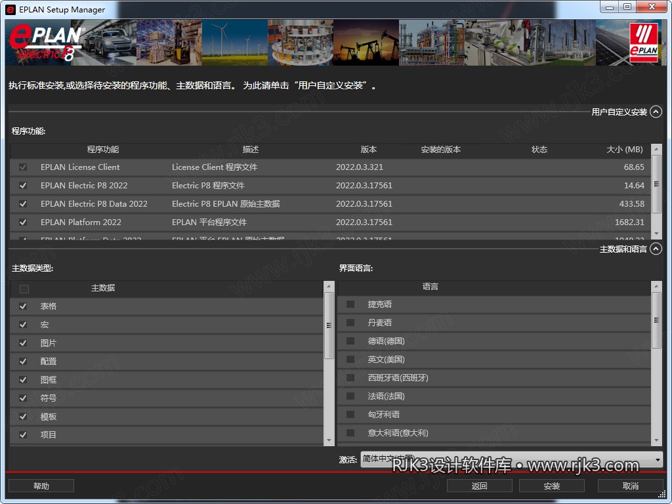The image size is (672, 504).
Task: Collapse the 用户自定义安装 section
Action: (656, 112)
